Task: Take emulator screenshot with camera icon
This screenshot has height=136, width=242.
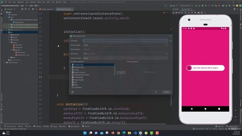Action: click(199, 12)
